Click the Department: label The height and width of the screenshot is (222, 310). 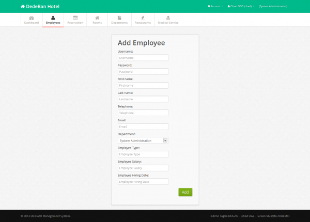pos(127,134)
